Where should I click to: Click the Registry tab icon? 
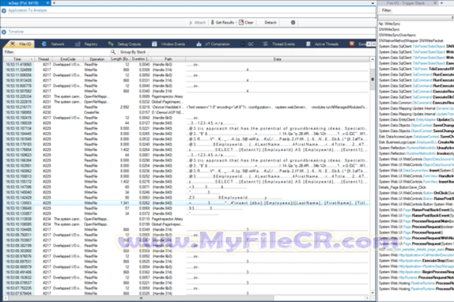tap(78, 44)
